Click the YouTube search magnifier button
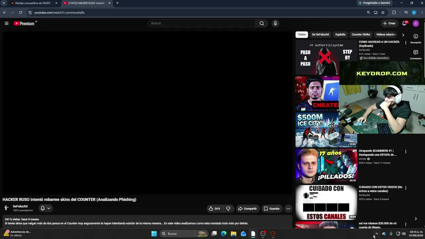The image size is (425, 239). coord(262,23)
